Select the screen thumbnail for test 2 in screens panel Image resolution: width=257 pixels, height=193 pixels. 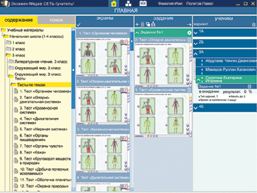tap(103, 105)
